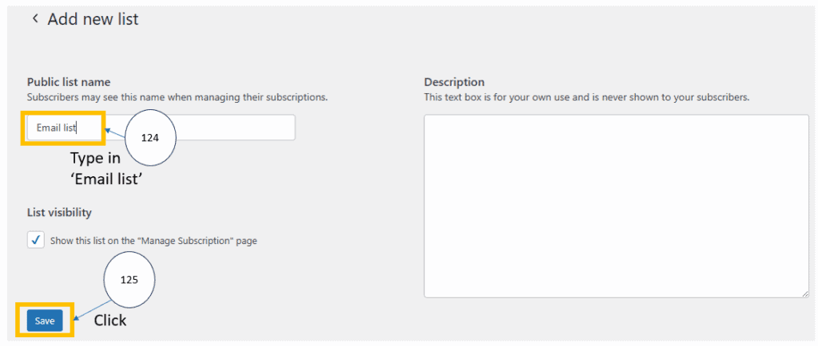Screen dimensions: 818x346
Task: Click the 'Public list name' field label
Action: pos(69,82)
